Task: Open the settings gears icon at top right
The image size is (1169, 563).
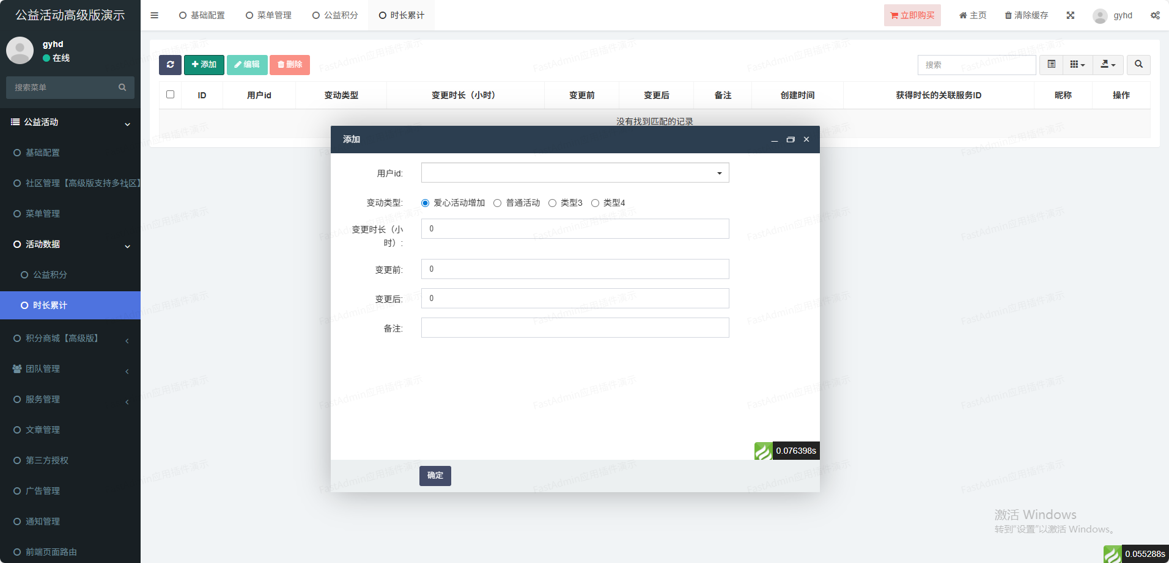Action: tap(1154, 15)
